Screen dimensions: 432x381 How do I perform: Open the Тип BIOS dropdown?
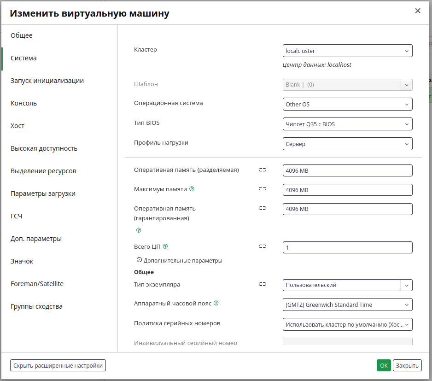tap(347, 124)
